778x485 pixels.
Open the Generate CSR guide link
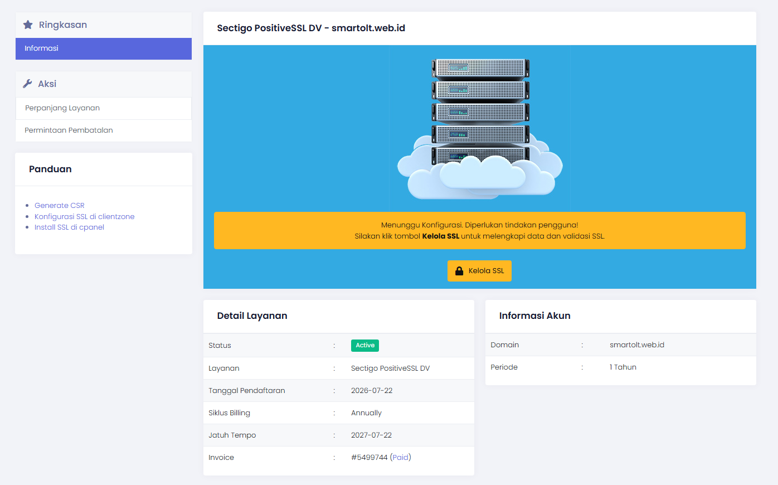tap(60, 206)
